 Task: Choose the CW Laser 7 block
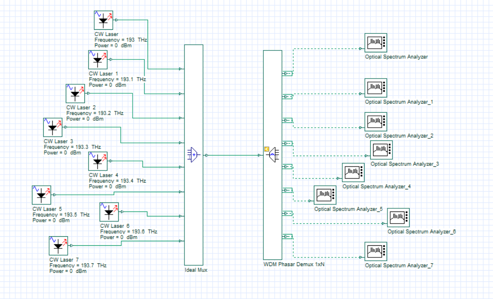[58, 246]
